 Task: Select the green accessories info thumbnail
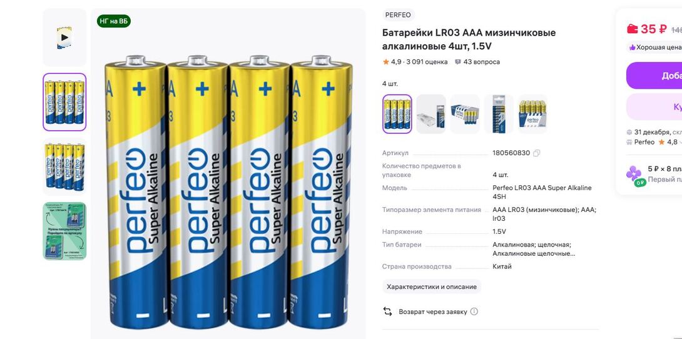tap(64, 231)
